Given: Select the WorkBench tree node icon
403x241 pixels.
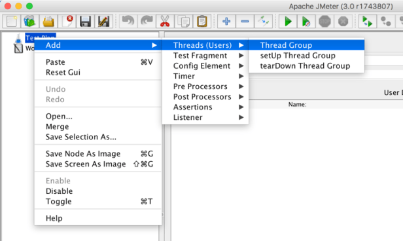Looking at the screenshot, I should pyautogui.click(x=18, y=48).
